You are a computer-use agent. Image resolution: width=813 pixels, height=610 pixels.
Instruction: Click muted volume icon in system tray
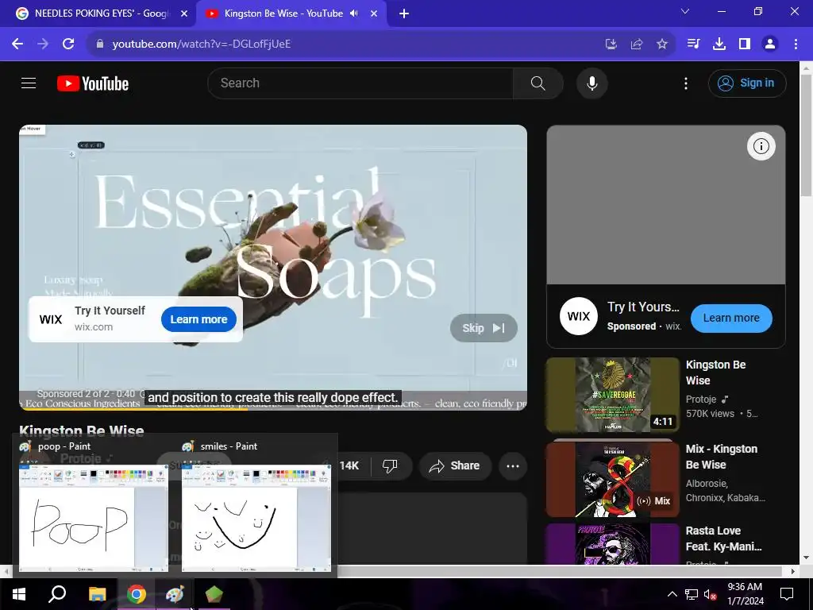710,594
